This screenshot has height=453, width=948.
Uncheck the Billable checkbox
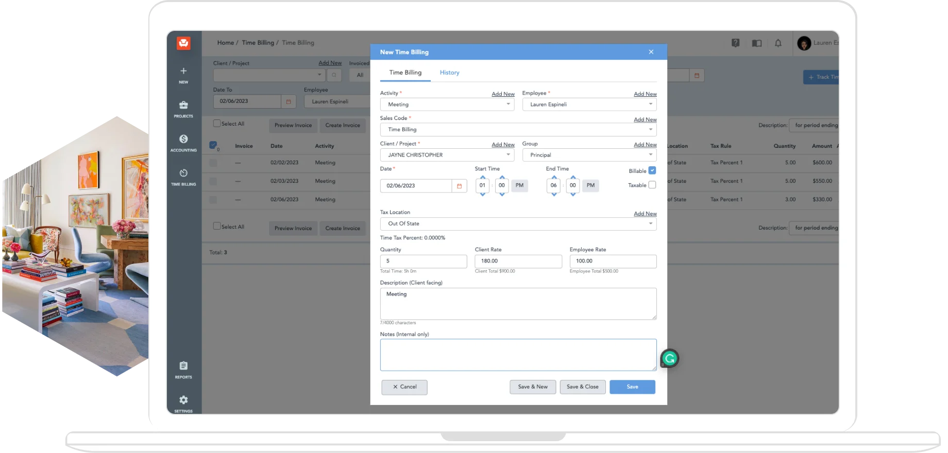652,170
